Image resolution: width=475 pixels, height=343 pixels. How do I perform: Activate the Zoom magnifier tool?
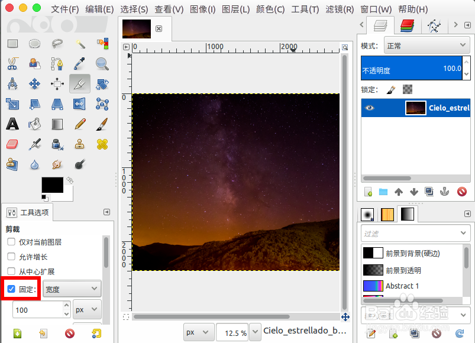click(x=102, y=64)
